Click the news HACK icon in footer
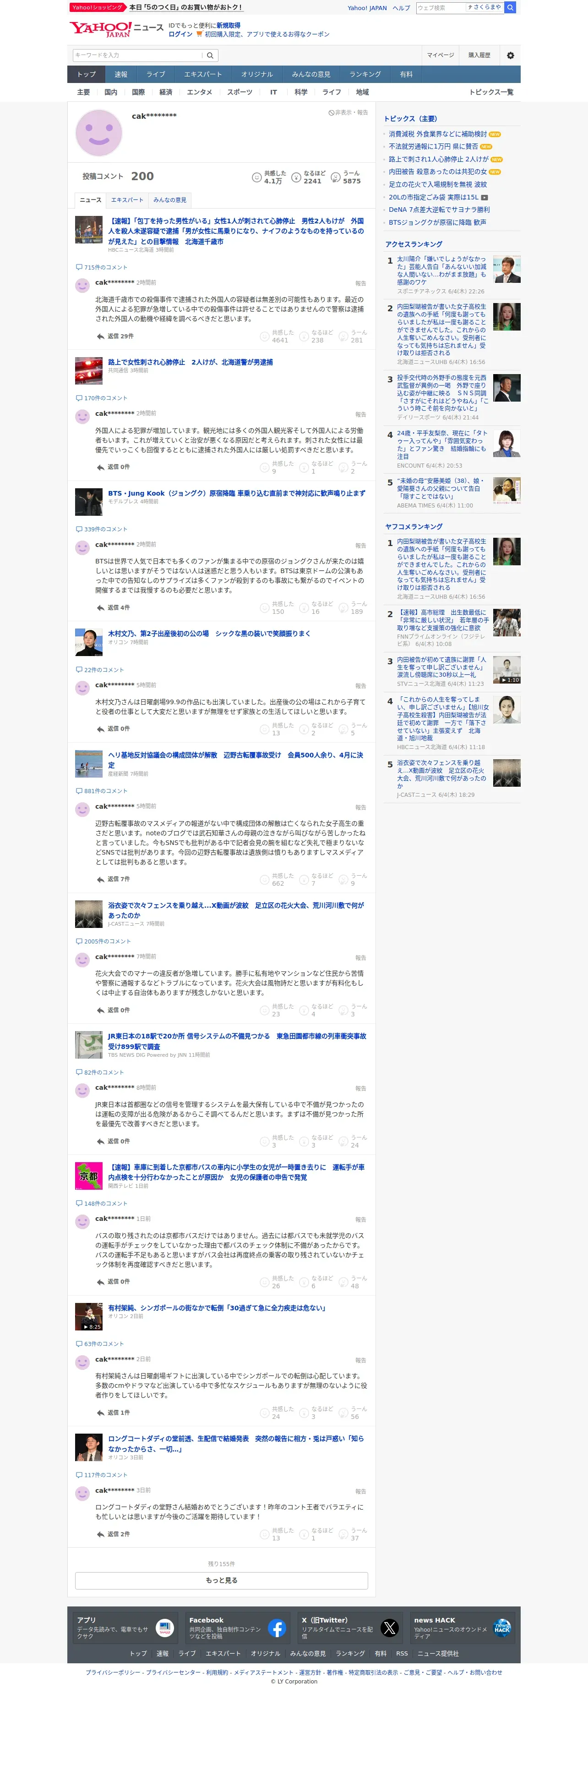Screen dimensions: 588x1766 coord(502,1628)
